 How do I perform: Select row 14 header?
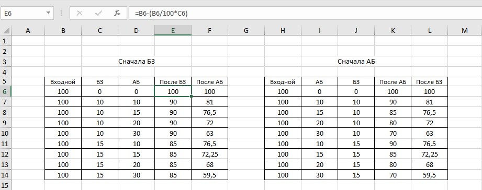click(5, 175)
